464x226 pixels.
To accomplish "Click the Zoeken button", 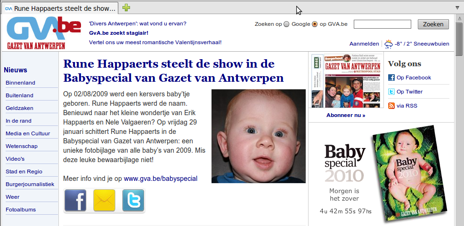I will tap(433, 24).
